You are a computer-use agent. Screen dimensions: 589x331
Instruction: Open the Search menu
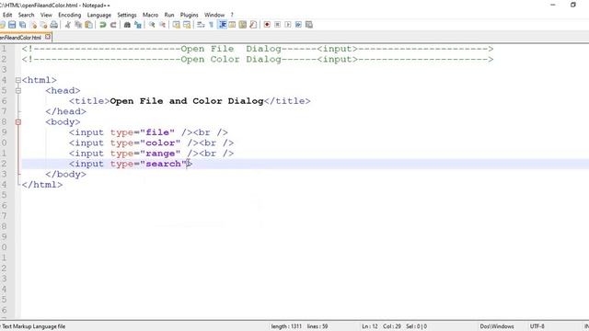coord(27,15)
